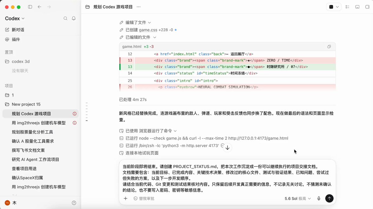Screen dimensions: 373x209
Task: Open the Codex workspace dropdown
Action: tap(15, 18)
